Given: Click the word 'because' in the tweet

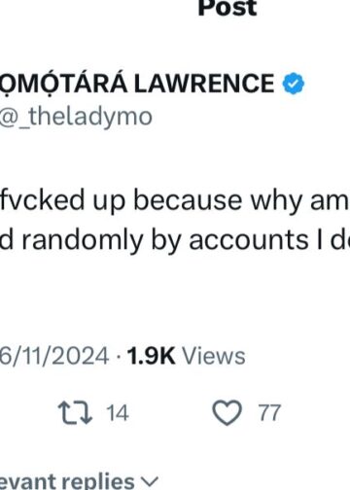Looking at the screenshot, I should coord(188,200).
